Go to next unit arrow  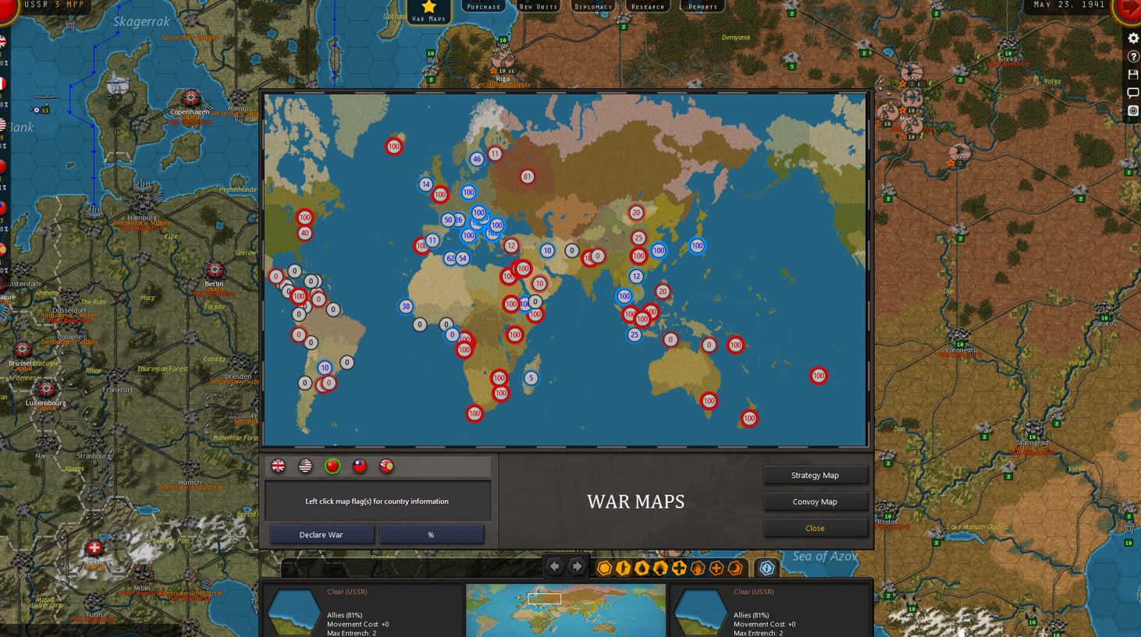577,567
